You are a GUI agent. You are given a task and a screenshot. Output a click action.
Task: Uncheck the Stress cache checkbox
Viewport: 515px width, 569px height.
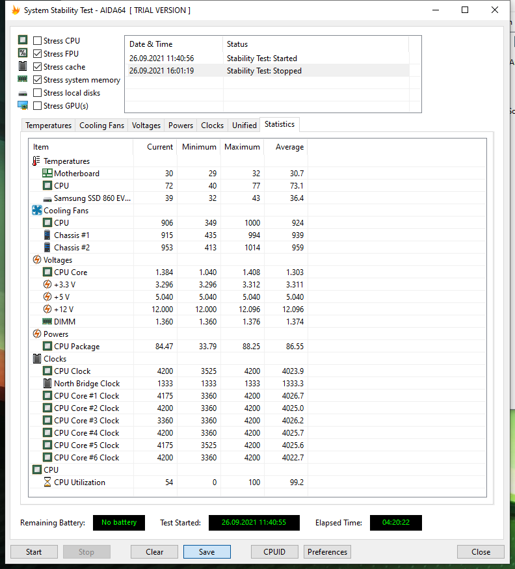pyautogui.click(x=37, y=66)
